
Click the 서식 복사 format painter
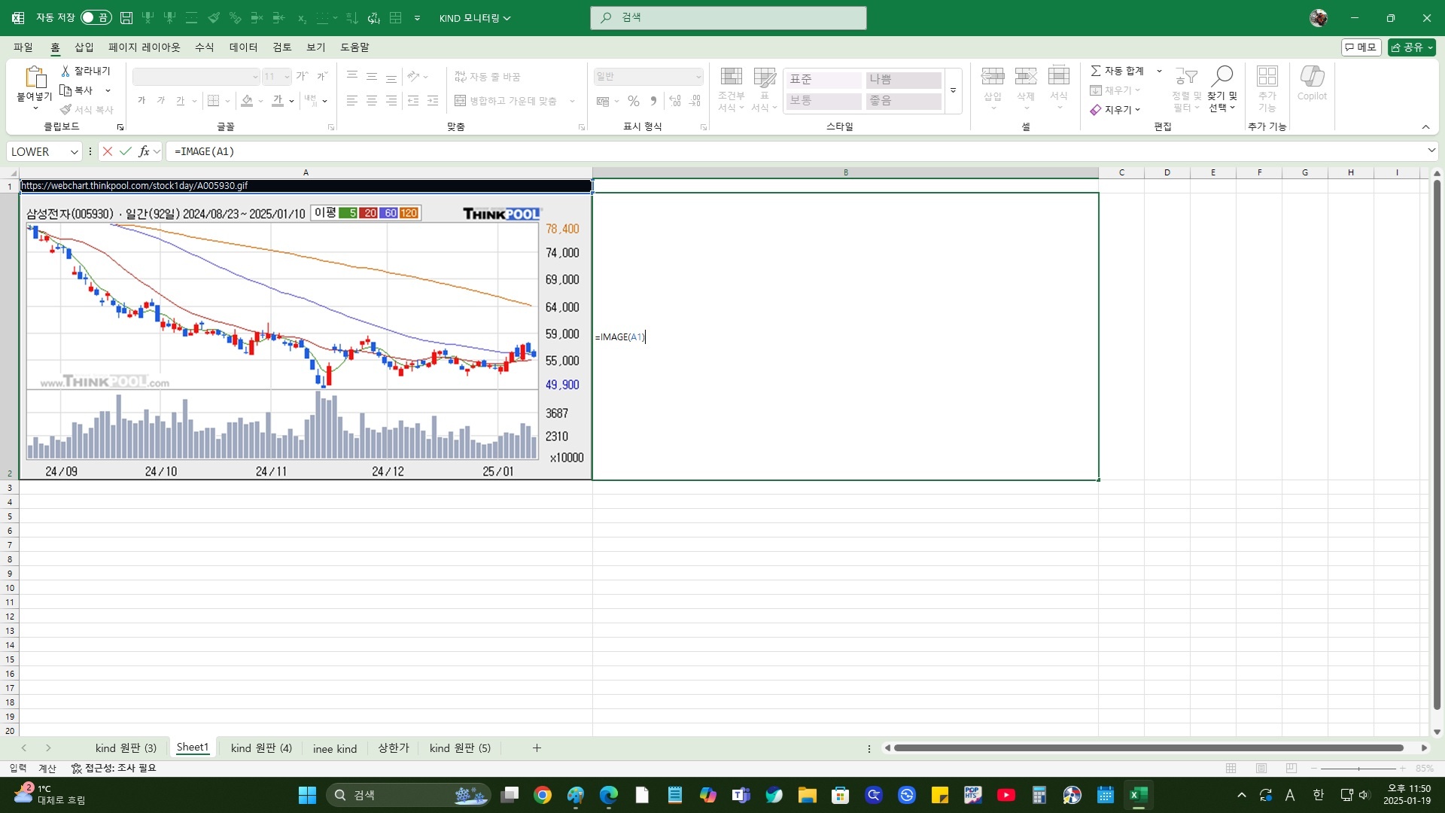pyautogui.click(x=87, y=110)
